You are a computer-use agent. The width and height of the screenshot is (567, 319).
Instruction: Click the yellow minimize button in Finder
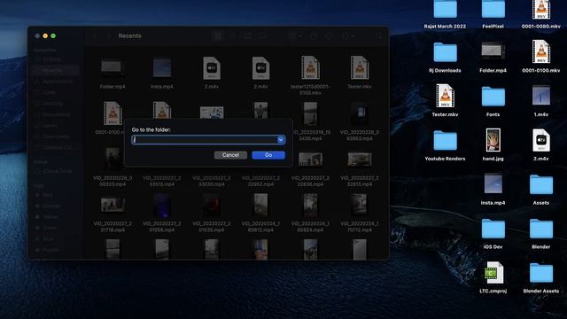point(45,35)
